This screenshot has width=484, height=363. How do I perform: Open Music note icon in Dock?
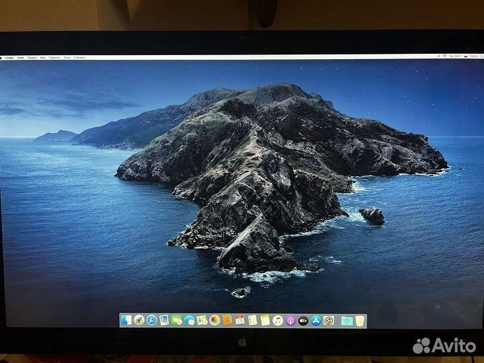click(278, 321)
